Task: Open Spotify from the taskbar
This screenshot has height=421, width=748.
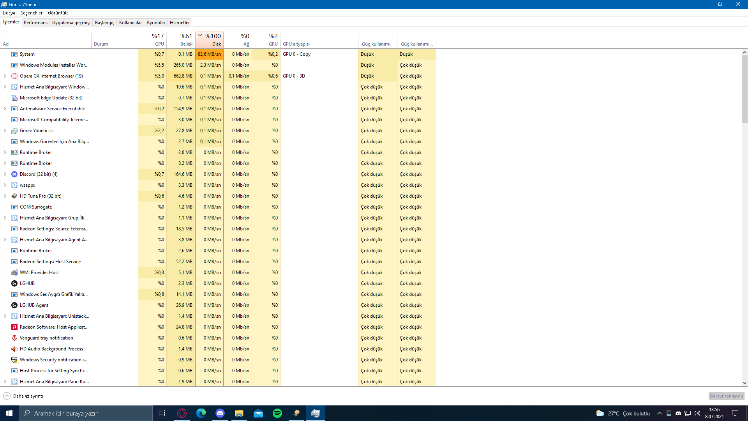Action: click(x=277, y=413)
